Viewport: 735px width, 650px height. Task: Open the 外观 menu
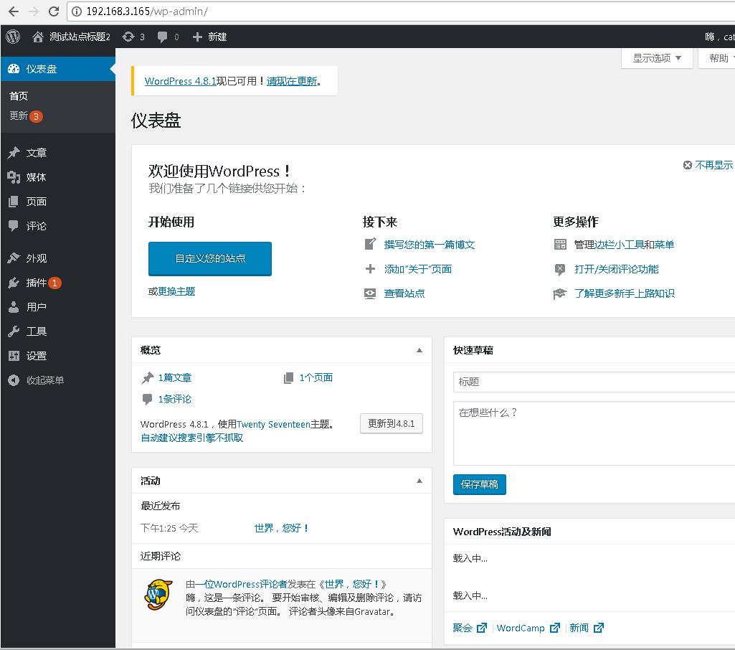tap(57, 258)
